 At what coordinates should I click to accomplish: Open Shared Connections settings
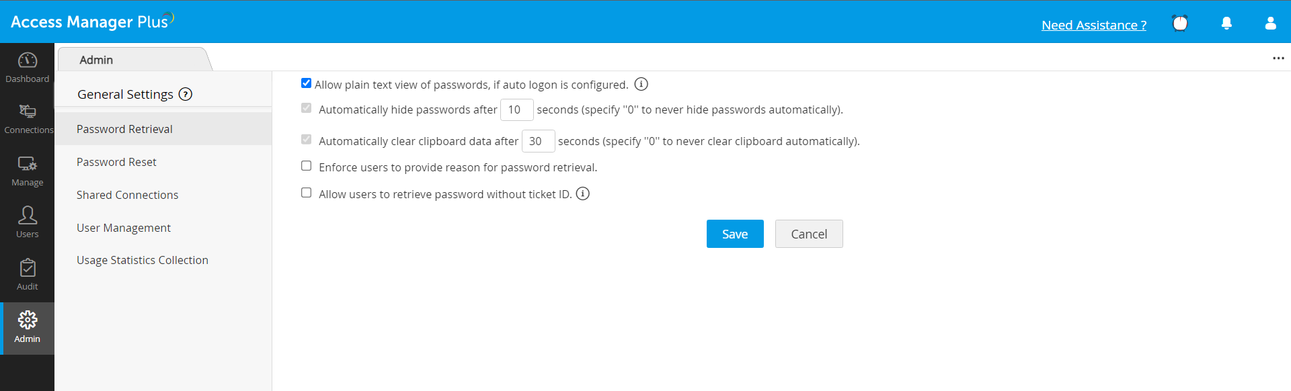click(128, 195)
